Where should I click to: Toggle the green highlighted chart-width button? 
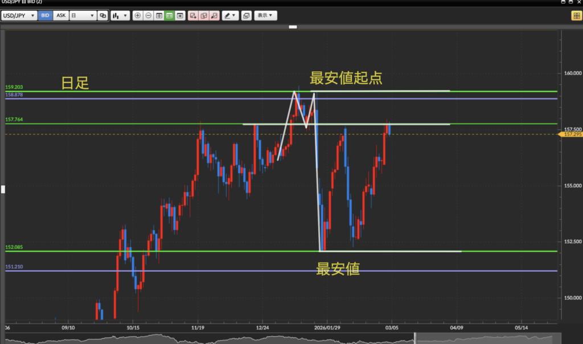(169, 16)
